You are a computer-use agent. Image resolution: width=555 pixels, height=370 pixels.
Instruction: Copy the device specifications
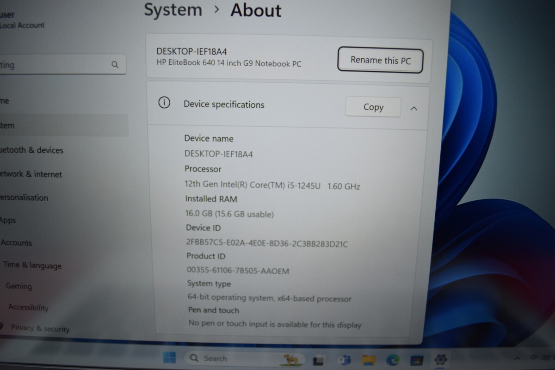(x=373, y=107)
